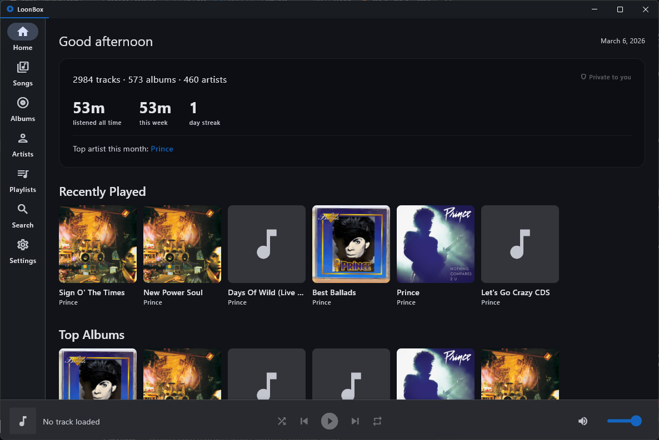659x440 pixels.
Task: Select the LoonBox tab at the top
Action: [x=25, y=9]
